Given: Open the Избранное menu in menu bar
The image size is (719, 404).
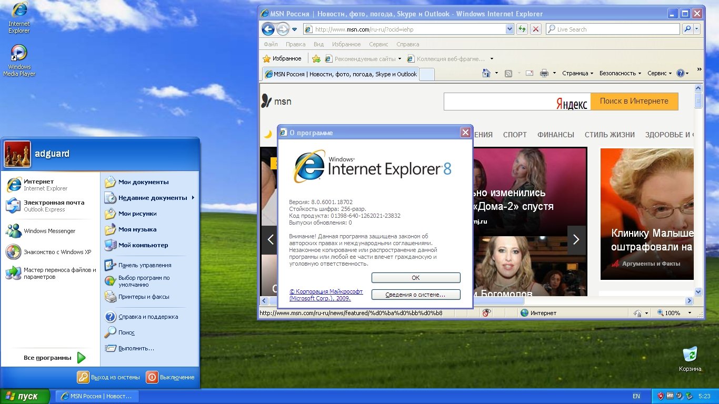Looking at the screenshot, I should click(346, 45).
